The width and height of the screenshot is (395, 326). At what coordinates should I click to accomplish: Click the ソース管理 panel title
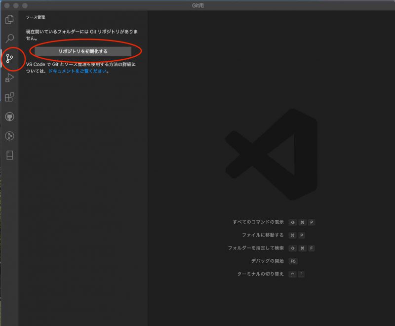(36, 17)
